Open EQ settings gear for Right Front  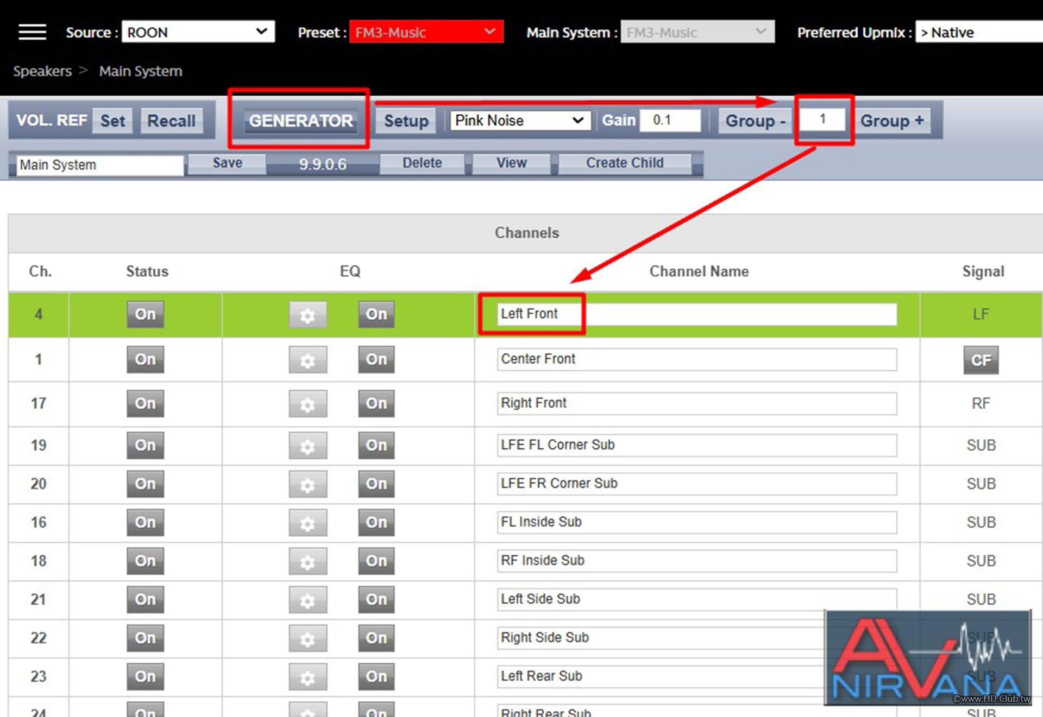coord(307,404)
